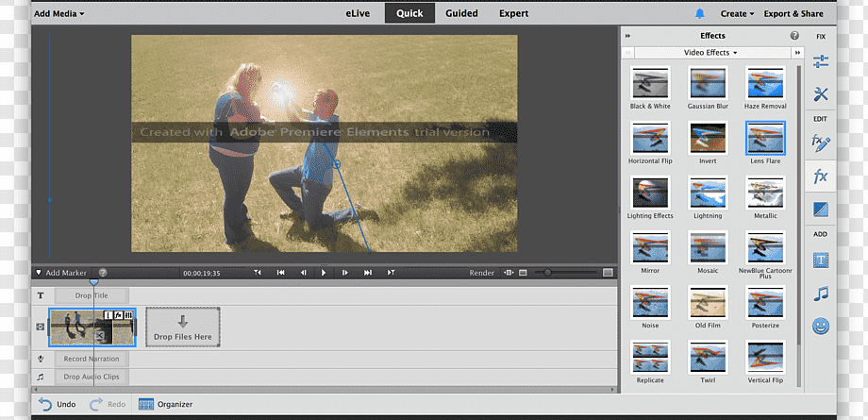Select the Old Film effect thumbnail
The height and width of the screenshot is (420, 868).
click(x=707, y=302)
